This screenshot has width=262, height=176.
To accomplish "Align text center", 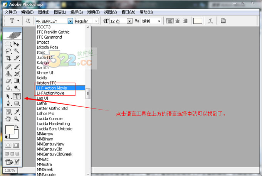I will coord(178,21).
